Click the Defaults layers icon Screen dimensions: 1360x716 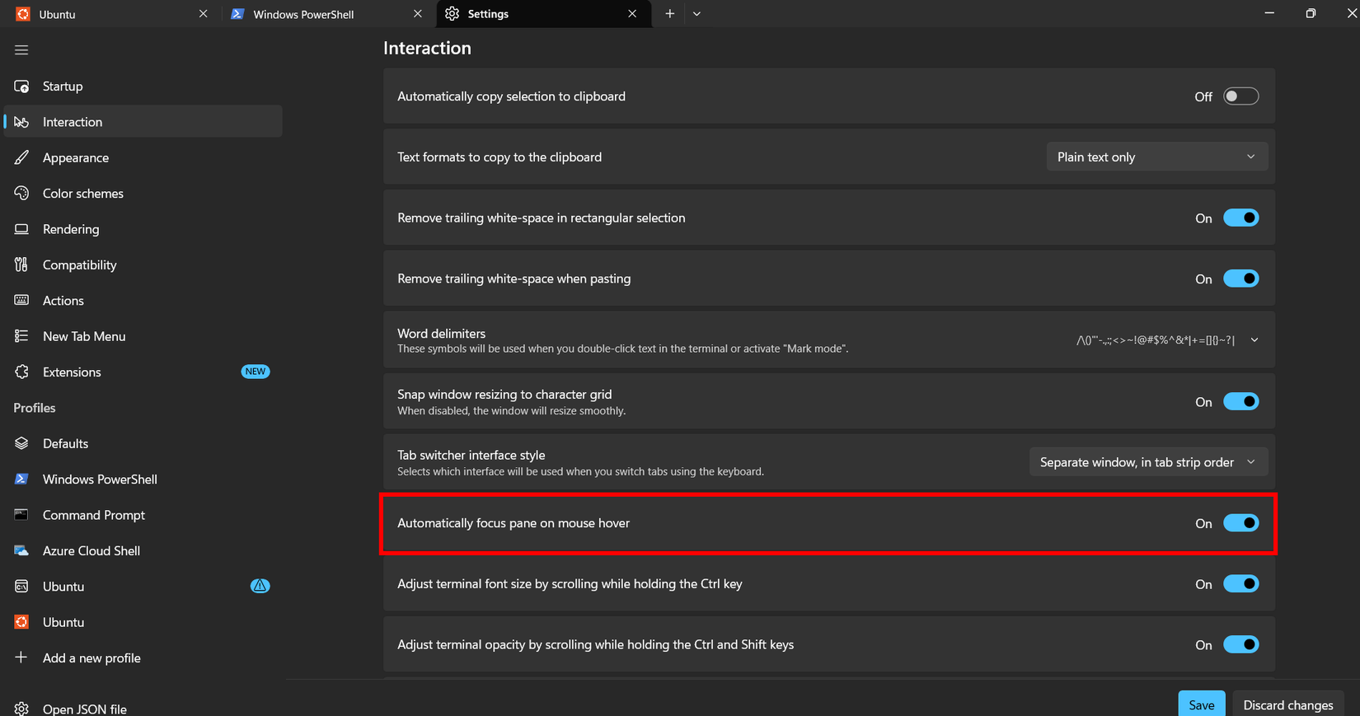click(x=21, y=443)
